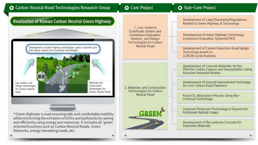Click bullet icon before Carbon Neutral Road Technologies
Screen dimensions: 258x145
pyautogui.click(x=11, y=7)
